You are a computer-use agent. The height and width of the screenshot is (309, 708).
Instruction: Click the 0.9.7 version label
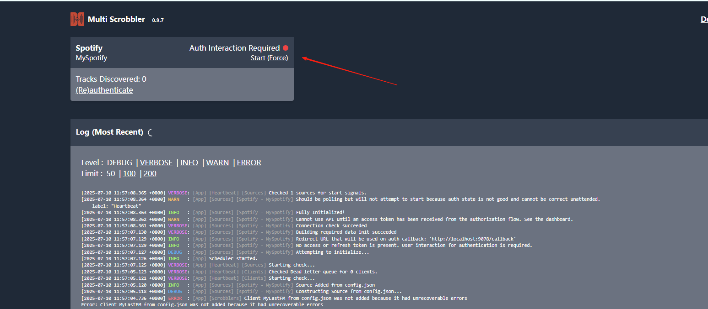158,20
